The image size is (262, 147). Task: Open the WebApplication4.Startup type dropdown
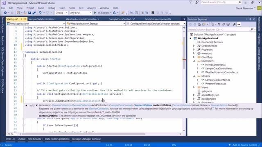coord(96,24)
